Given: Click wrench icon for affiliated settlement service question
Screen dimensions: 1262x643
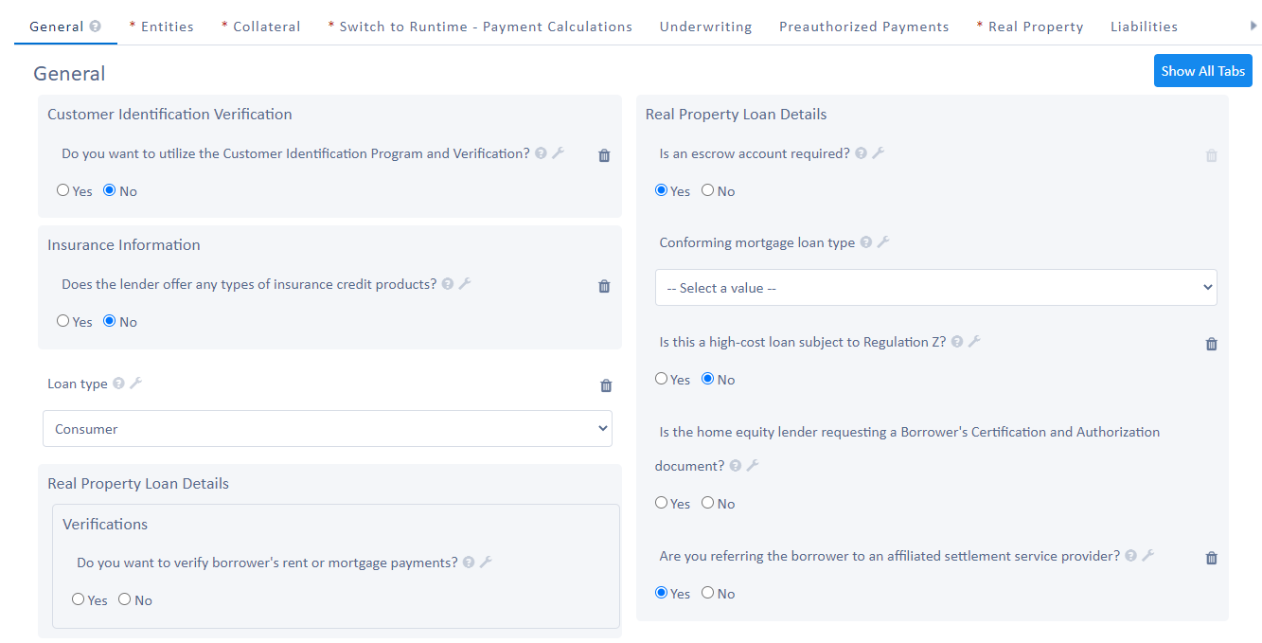Looking at the screenshot, I should (1147, 556).
